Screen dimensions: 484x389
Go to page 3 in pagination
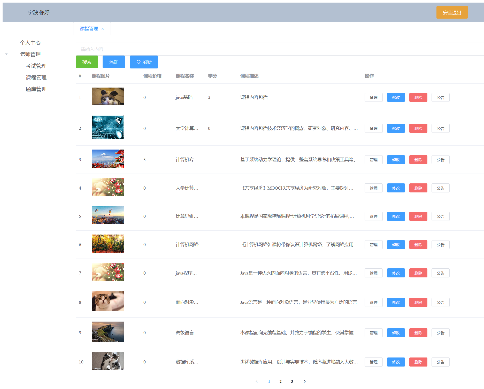pyautogui.click(x=292, y=381)
